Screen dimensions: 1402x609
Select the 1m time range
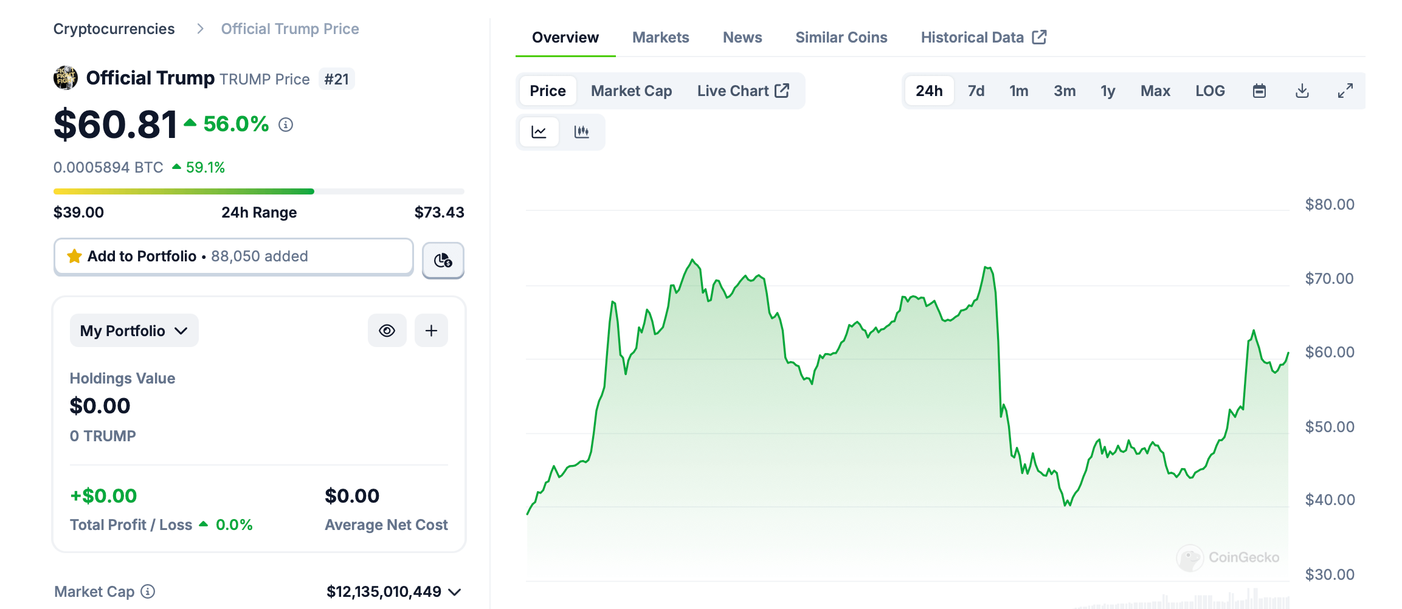tap(1019, 91)
